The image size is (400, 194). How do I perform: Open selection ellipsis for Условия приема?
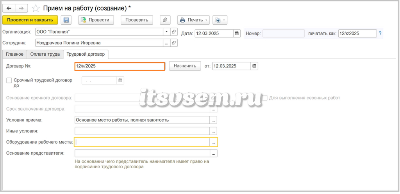[x=213, y=120]
